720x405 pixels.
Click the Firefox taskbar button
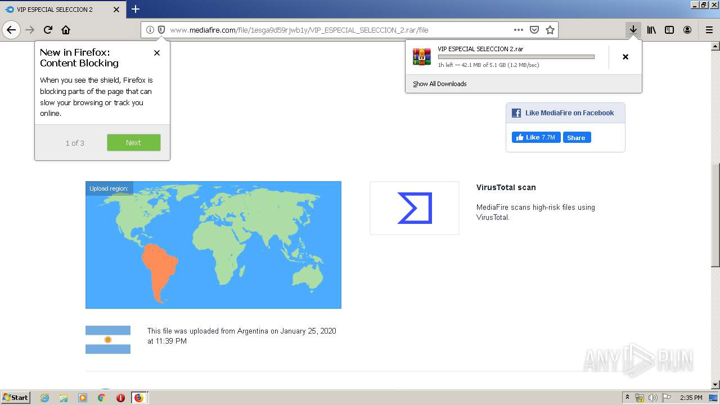coord(139,398)
